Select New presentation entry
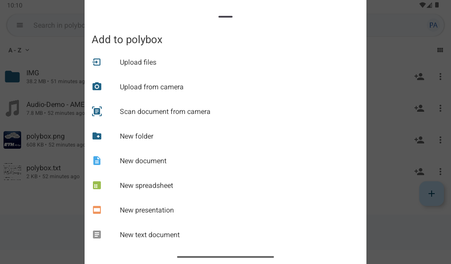 point(225,210)
